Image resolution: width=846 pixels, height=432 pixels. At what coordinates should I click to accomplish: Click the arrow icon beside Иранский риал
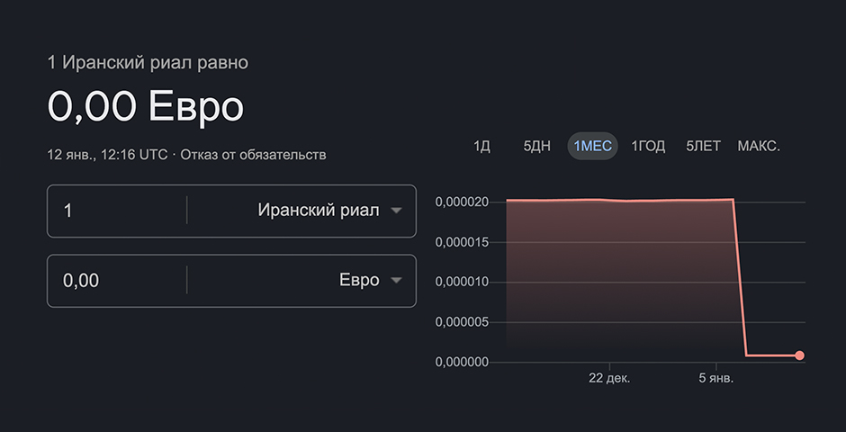396,211
